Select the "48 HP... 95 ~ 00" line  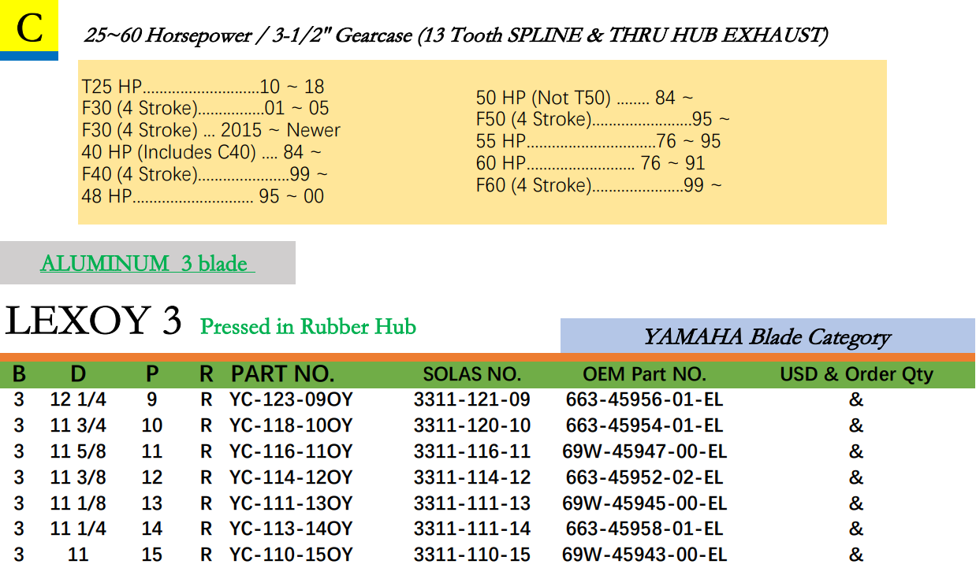click(x=203, y=196)
